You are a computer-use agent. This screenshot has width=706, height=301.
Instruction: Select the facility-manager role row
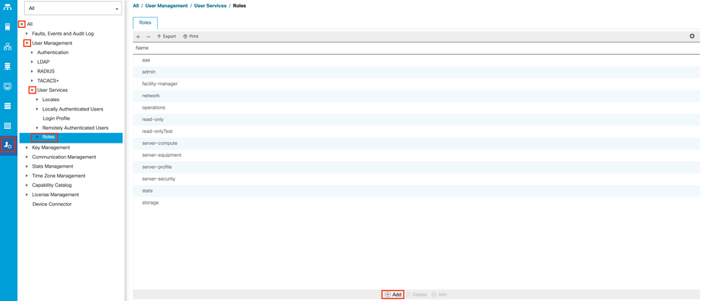click(x=417, y=84)
